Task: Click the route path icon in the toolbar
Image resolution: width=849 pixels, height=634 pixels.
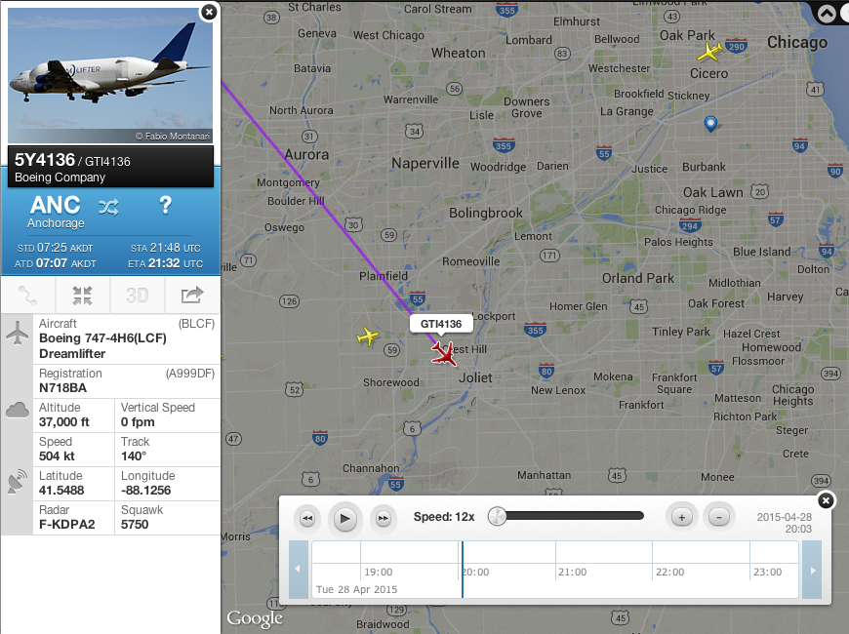Action: click(27, 296)
